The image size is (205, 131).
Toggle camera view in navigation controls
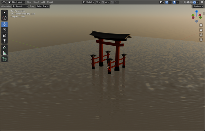coord(201,35)
